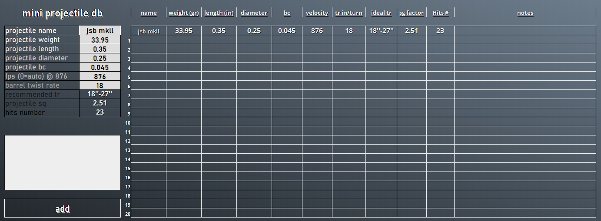The height and width of the screenshot is (221, 601).
Task: Select the jsb mkll name table cell
Action: click(x=149, y=31)
